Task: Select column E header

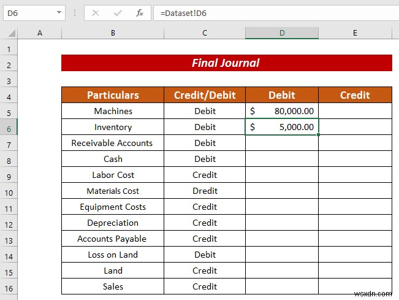Action: click(x=355, y=33)
